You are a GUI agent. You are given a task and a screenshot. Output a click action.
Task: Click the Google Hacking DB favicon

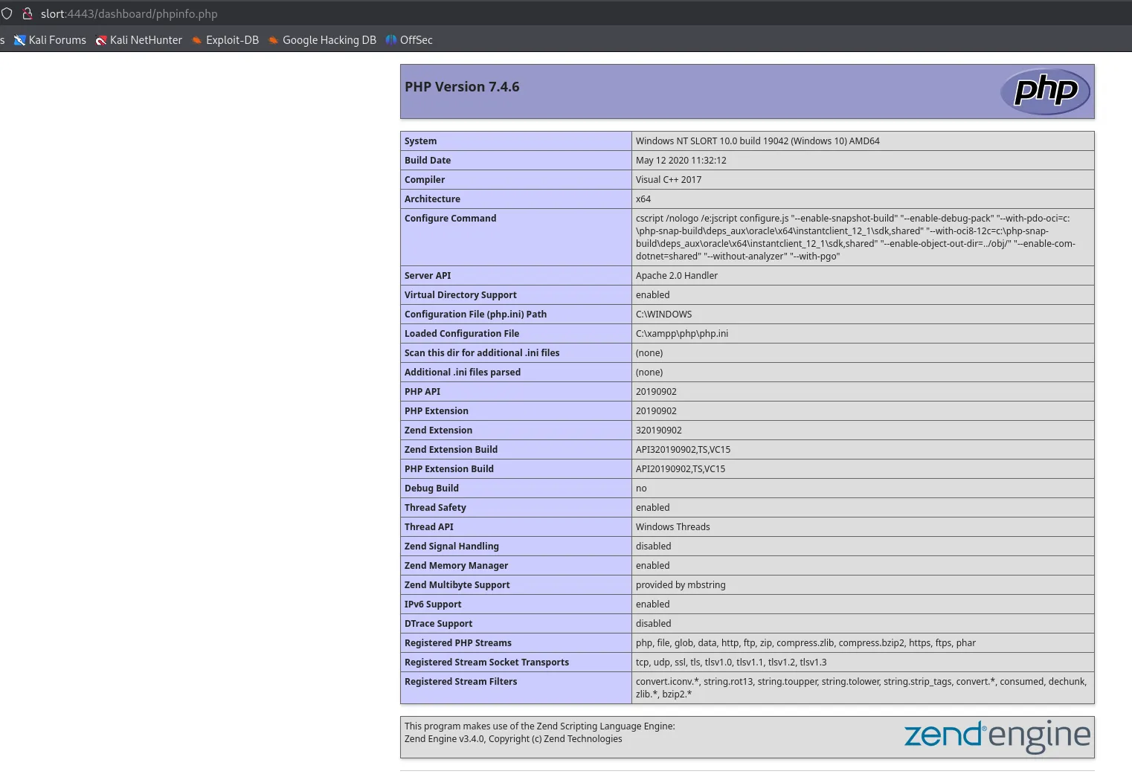[274, 40]
